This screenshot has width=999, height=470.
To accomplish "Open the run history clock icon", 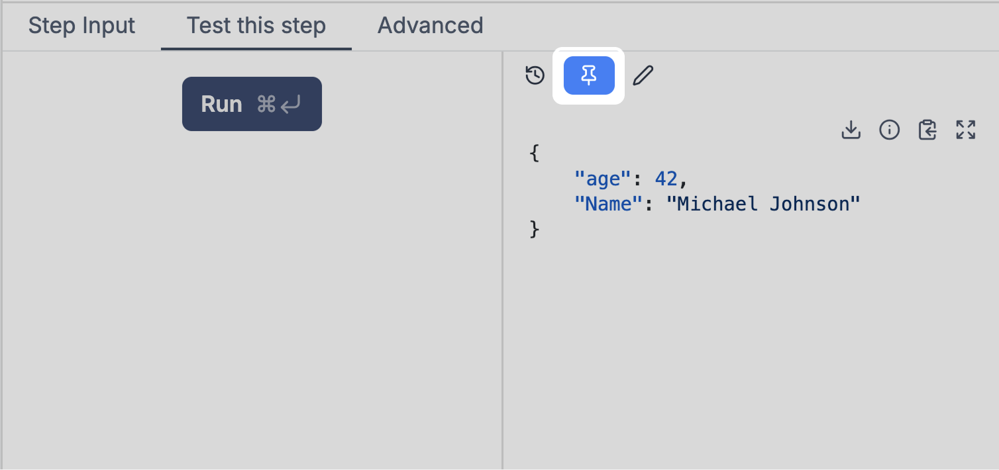I will (535, 75).
